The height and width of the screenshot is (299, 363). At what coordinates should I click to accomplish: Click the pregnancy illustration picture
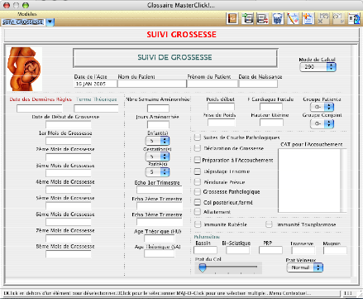[x=24, y=69]
